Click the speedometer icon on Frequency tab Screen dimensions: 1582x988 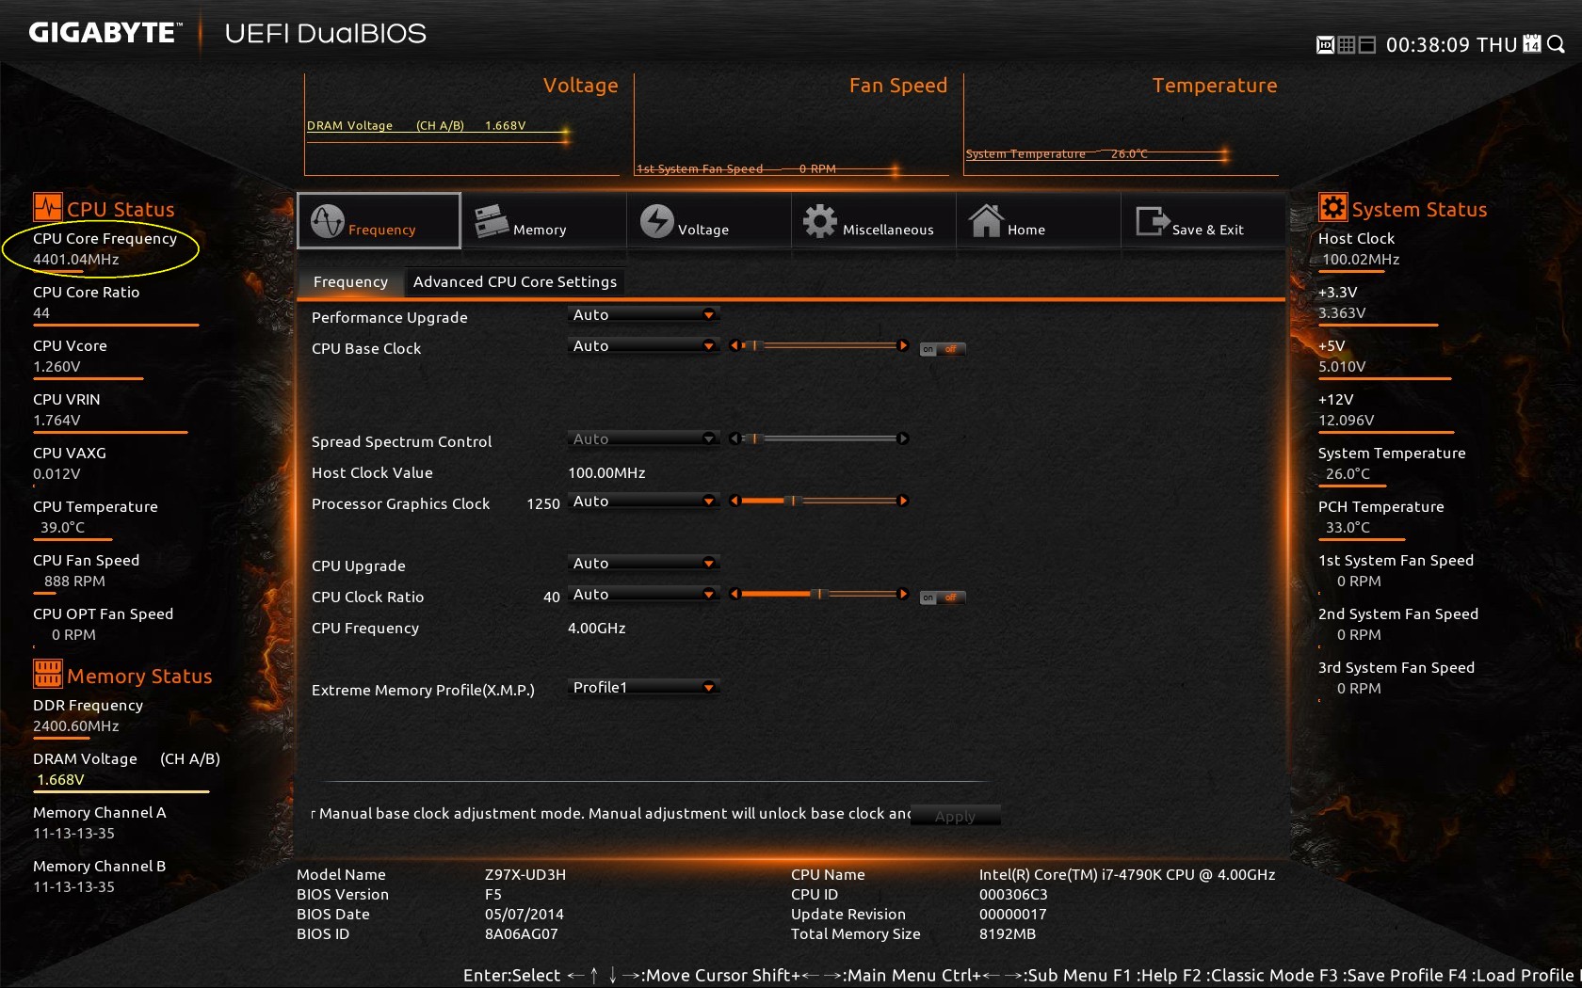(x=328, y=221)
